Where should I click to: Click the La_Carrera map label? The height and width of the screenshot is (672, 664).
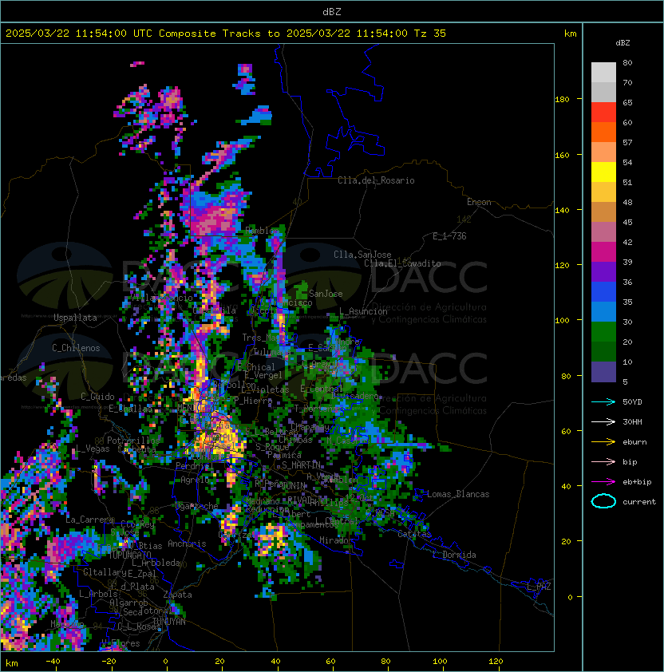coord(90,520)
